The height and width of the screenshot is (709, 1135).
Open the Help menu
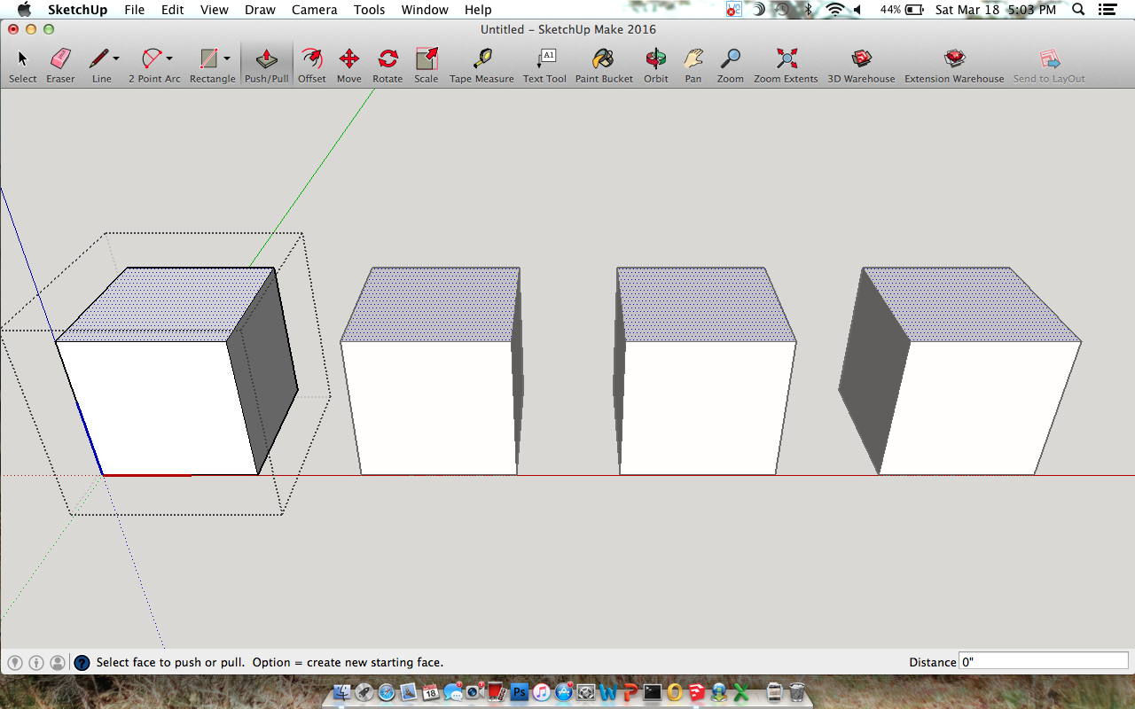click(x=478, y=10)
